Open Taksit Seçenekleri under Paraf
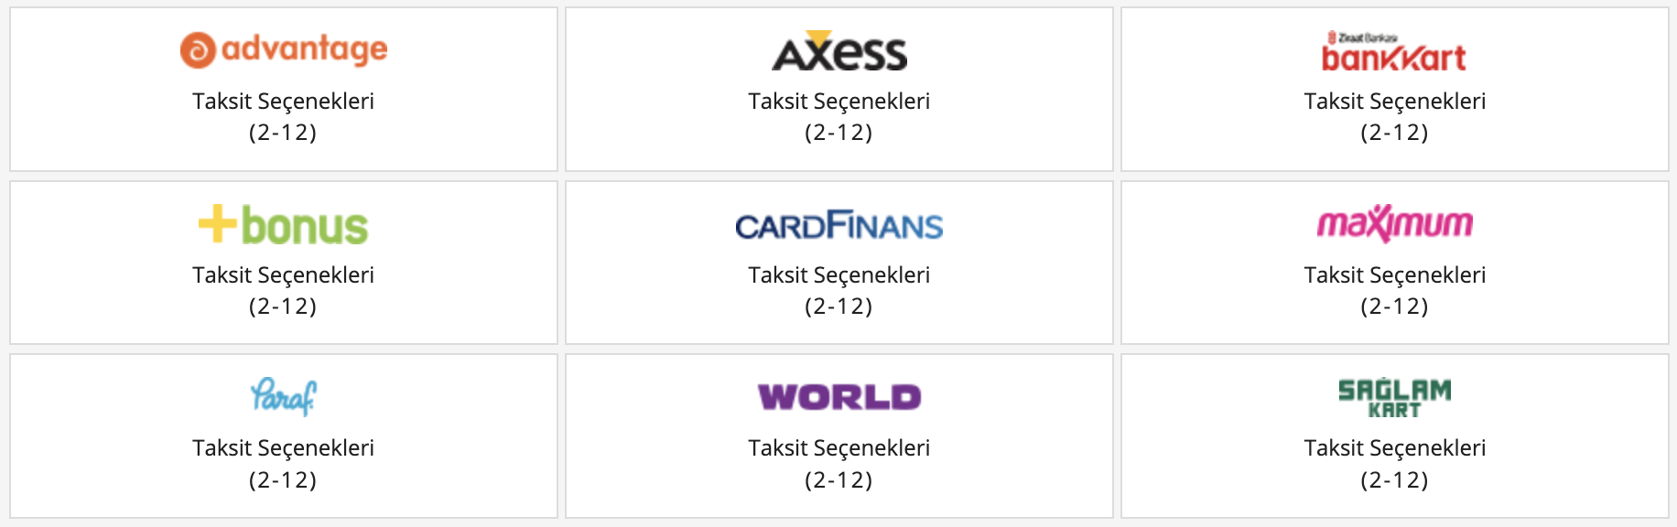 click(284, 448)
